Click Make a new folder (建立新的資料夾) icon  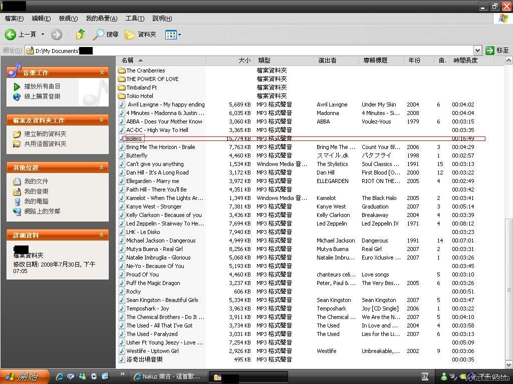click(17, 134)
